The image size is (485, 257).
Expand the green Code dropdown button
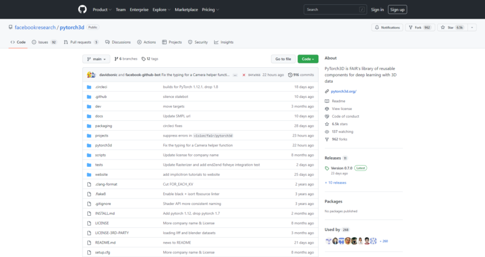pyautogui.click(x=307, y=59)
